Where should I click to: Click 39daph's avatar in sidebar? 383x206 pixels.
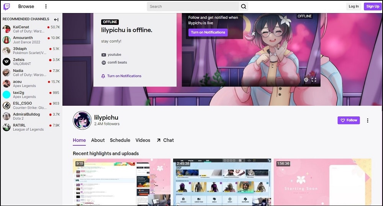tap(7, 51)
